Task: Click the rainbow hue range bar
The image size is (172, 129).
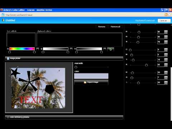Action: tap(22, 49)
